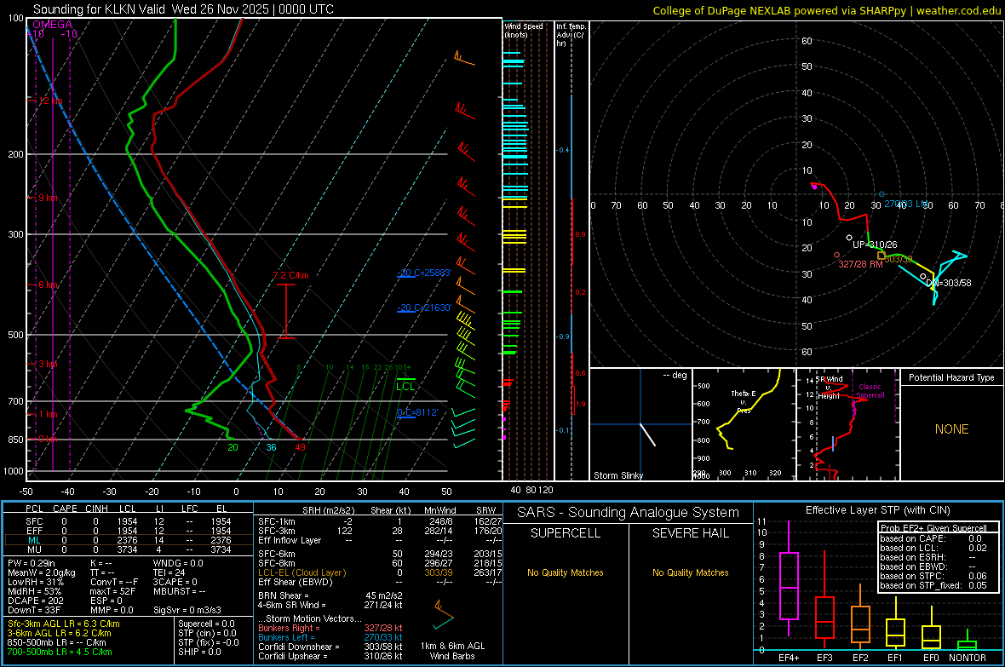Click the '-20 C=21630' height label
The width and height of the screenshot is (1005, 667).
tap(423, 308)
